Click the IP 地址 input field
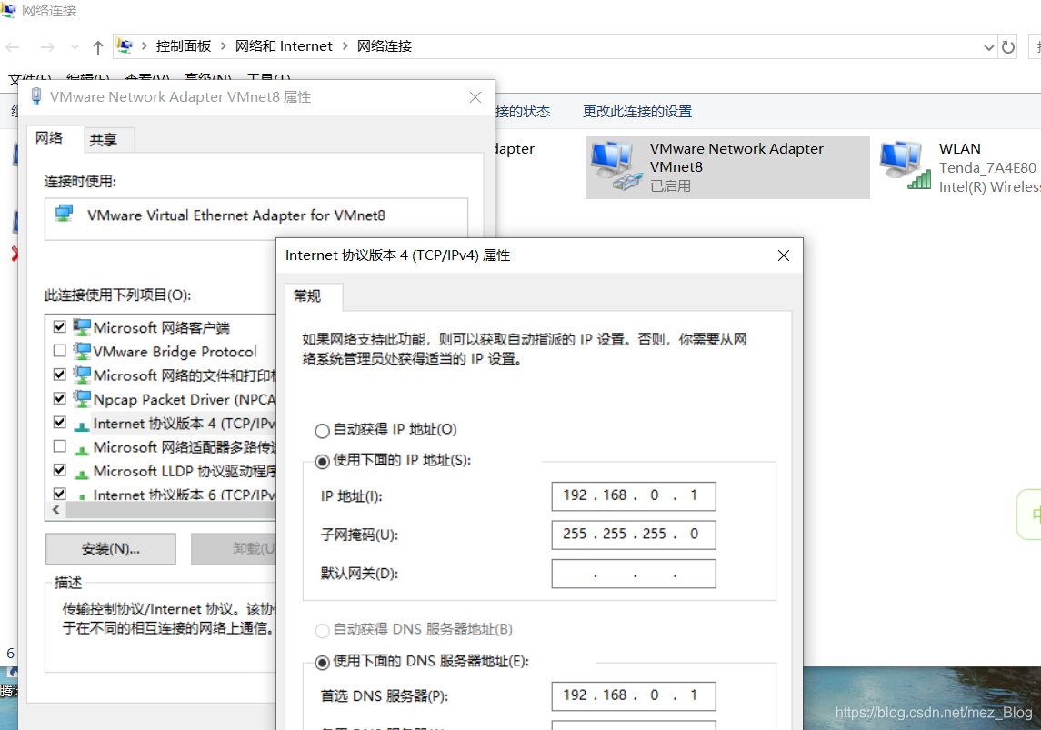The width and height of the screenshot is (1041, 730). [634, 496]
